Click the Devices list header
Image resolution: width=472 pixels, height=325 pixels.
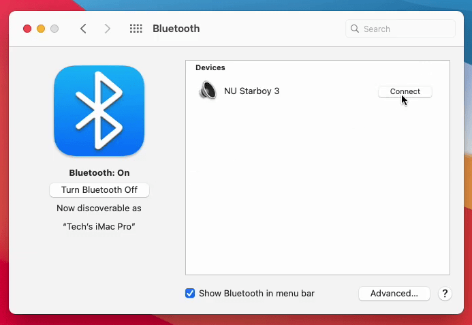210,67
